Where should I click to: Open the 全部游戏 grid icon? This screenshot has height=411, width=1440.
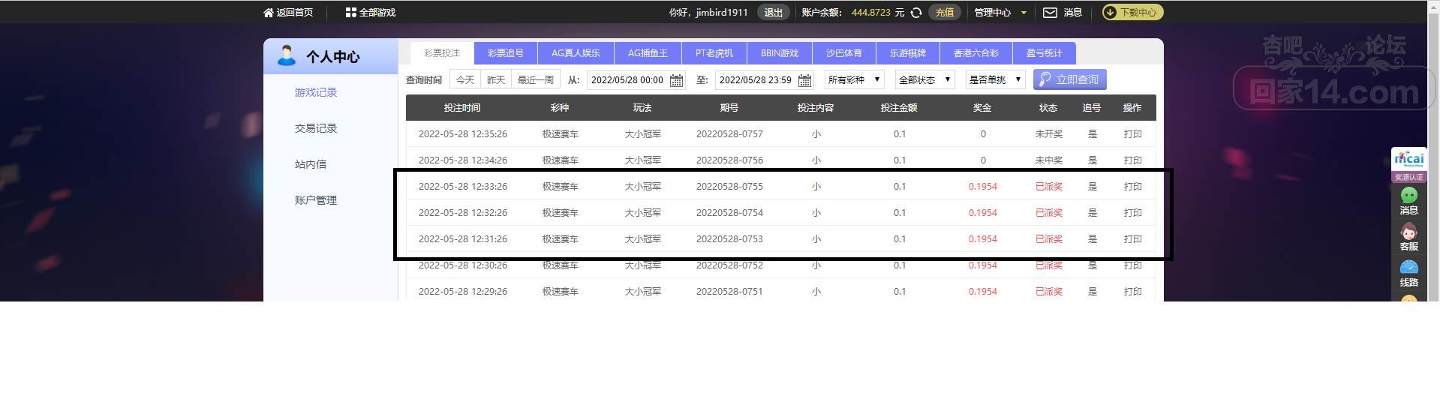(350, 13)
